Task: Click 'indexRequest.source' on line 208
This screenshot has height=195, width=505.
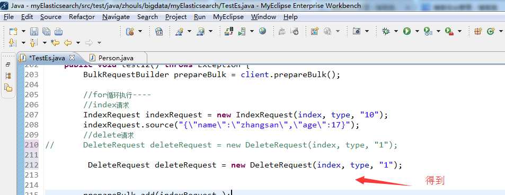Action: [x=129, y=125]
